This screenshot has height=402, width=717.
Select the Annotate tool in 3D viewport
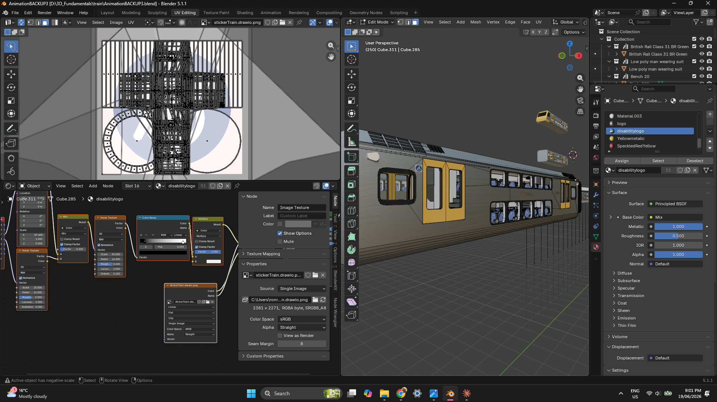coord(352,129)
